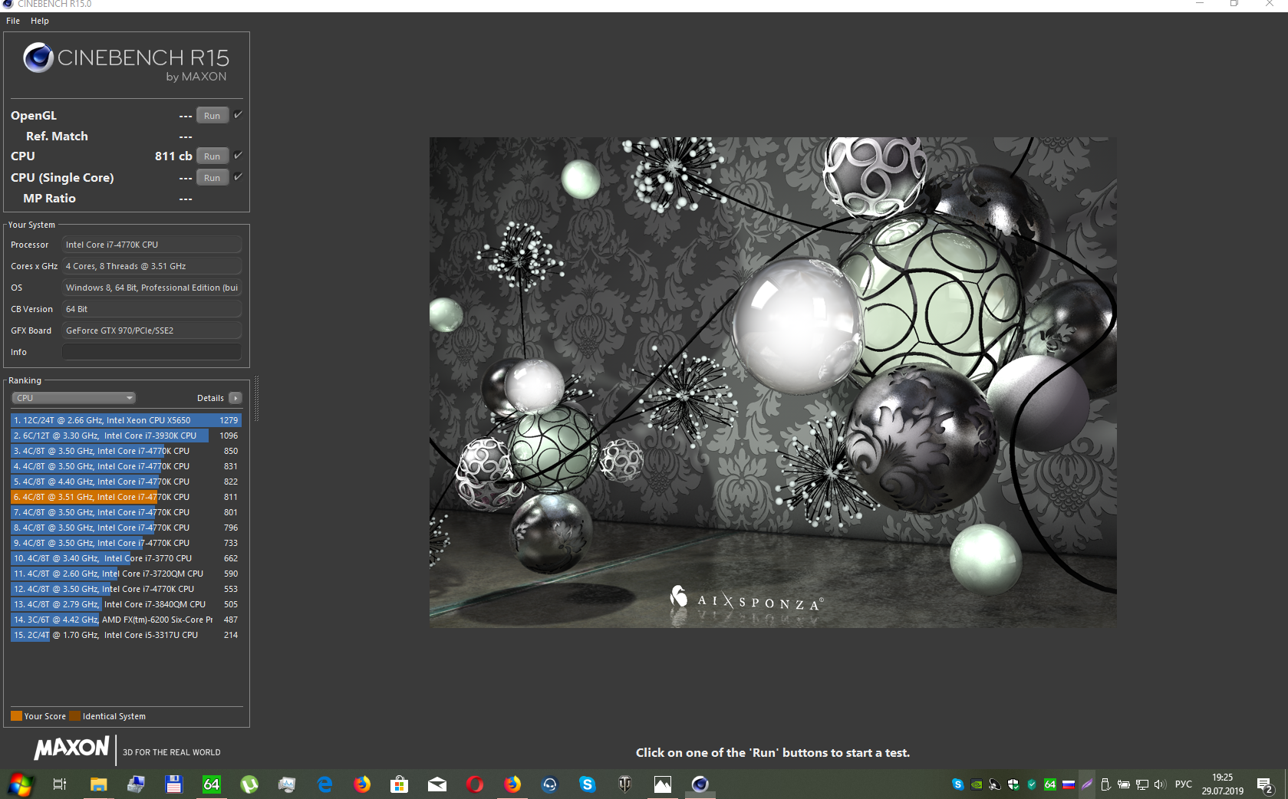Click the Russian flag tray icon
1288x799 pixels.
pyautogui.click(x=1069, y=784)
